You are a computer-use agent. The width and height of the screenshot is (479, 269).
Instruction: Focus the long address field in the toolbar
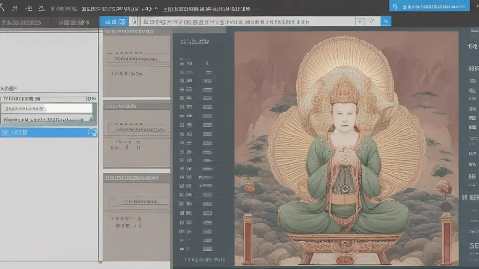(x=248, y=21)
